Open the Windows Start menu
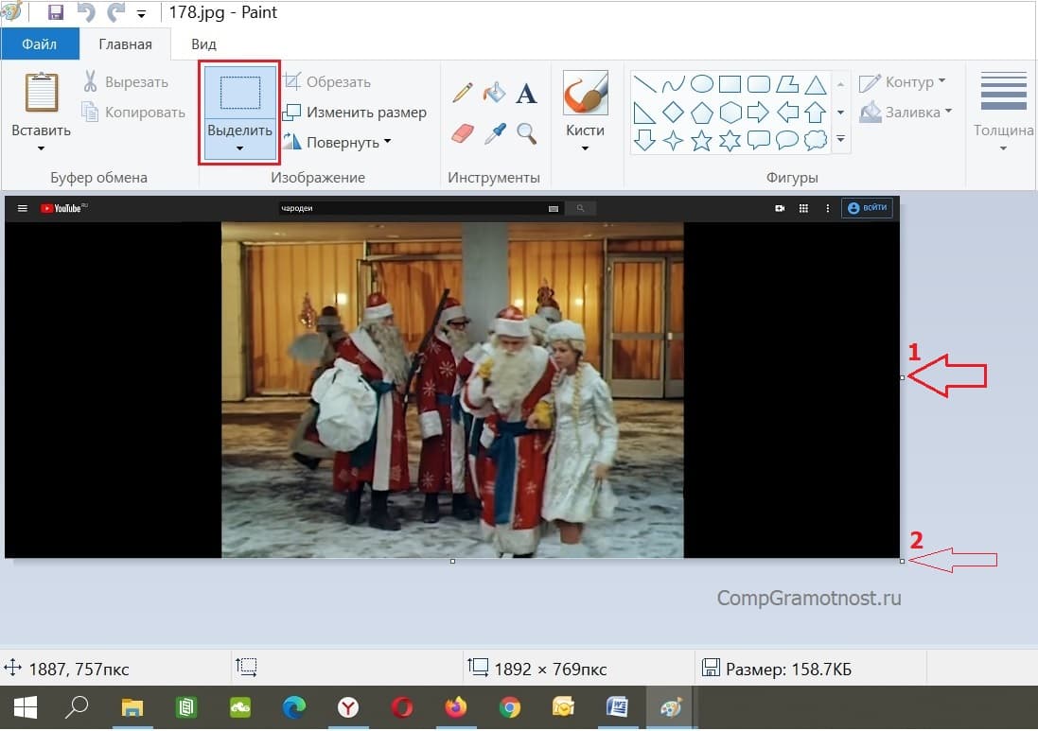The width and height of the screenshot is (1038, 731). tap(26, 708)
